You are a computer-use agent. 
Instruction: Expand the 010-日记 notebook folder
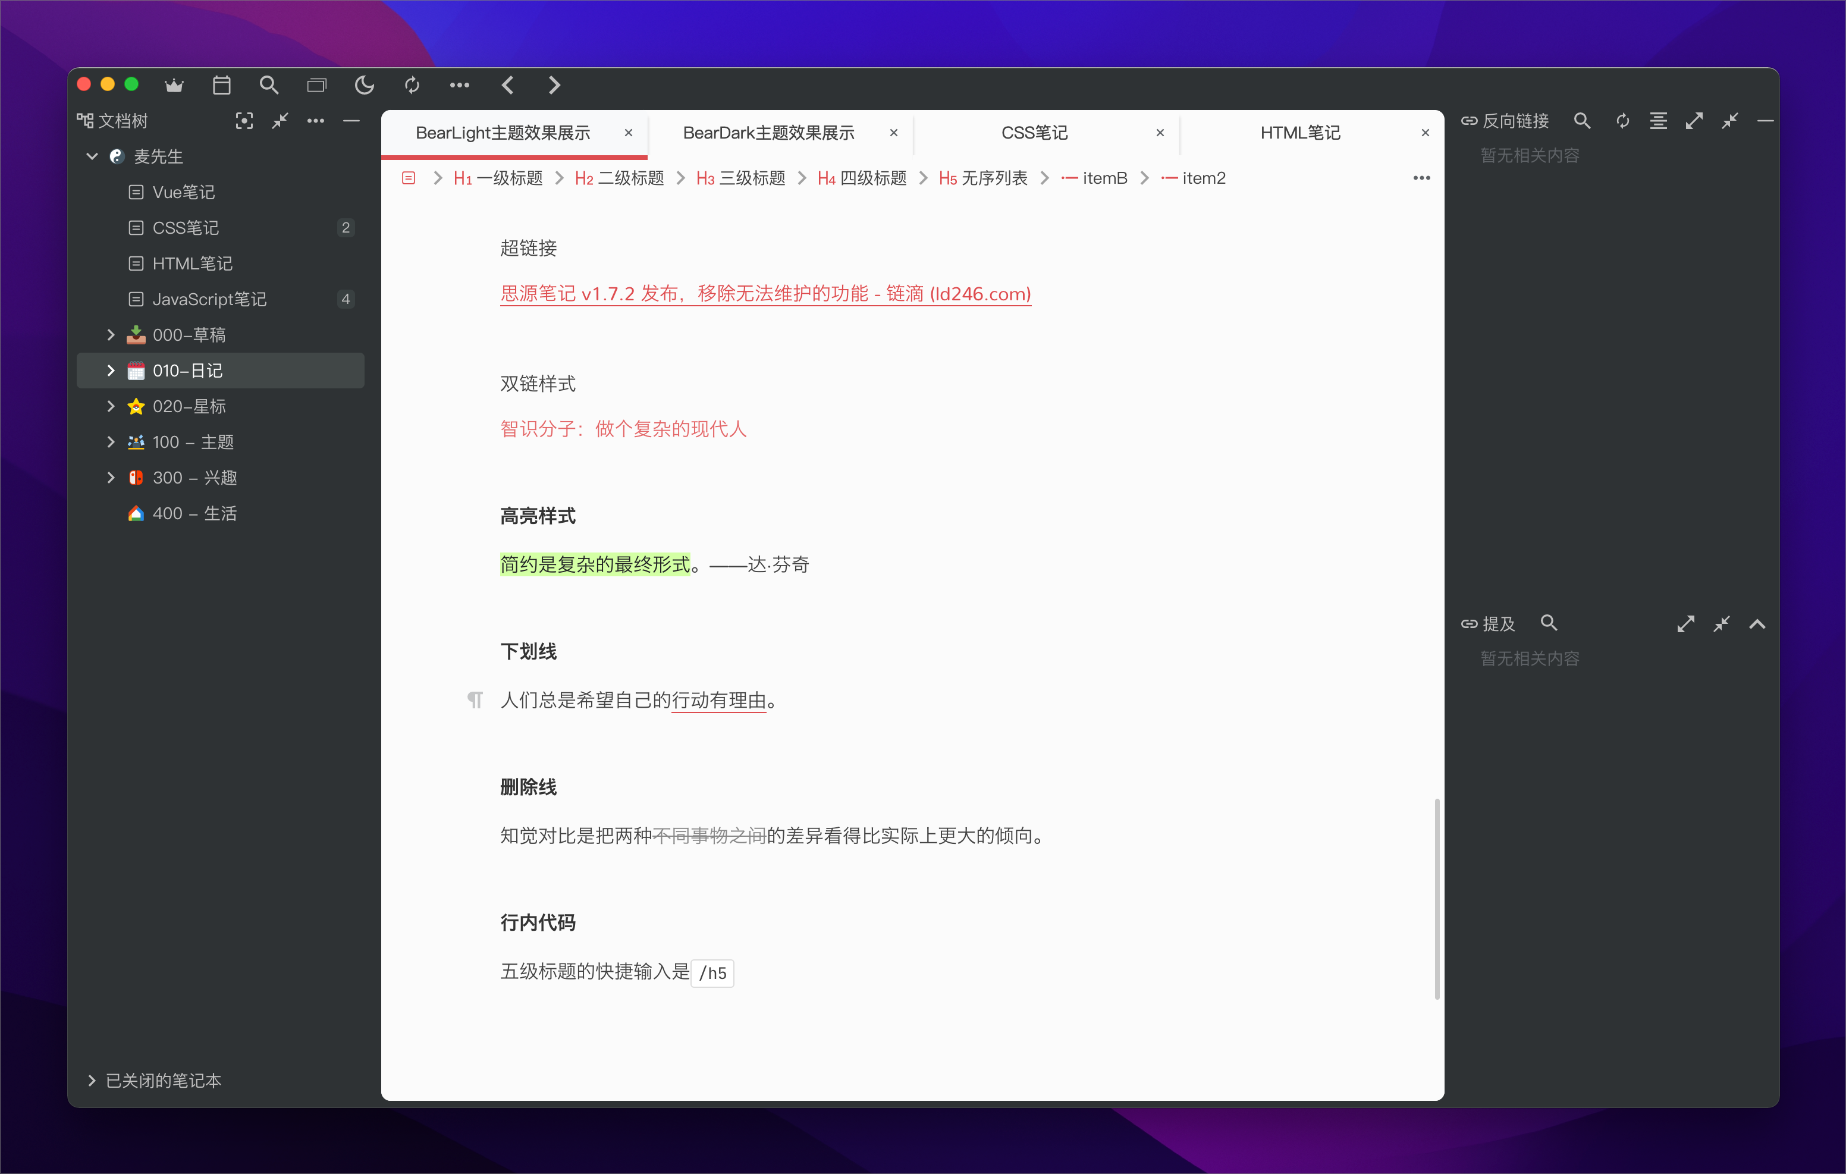111,371
